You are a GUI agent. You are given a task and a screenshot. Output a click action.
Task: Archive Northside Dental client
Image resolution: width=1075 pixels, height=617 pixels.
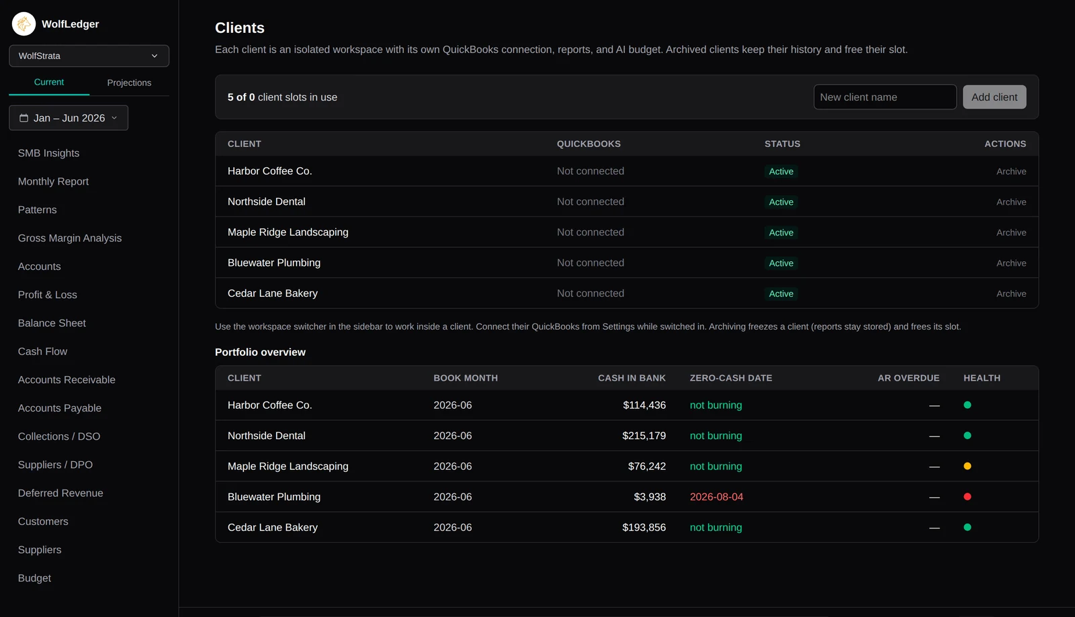1011,202
